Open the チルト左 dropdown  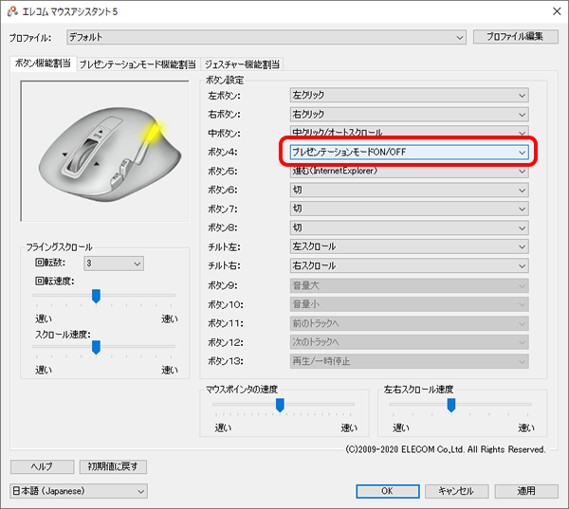409,246
